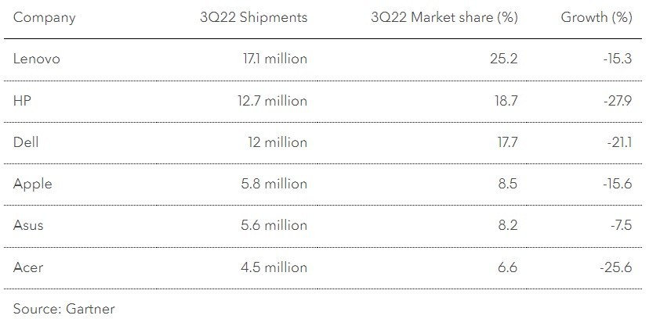This screenshot has width=660, height=319.
Task: Select the Lenovo company cell
Action: pyautogui.click(x=36, y=59)
